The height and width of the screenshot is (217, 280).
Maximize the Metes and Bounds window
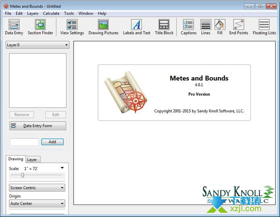tap(260, 6)
